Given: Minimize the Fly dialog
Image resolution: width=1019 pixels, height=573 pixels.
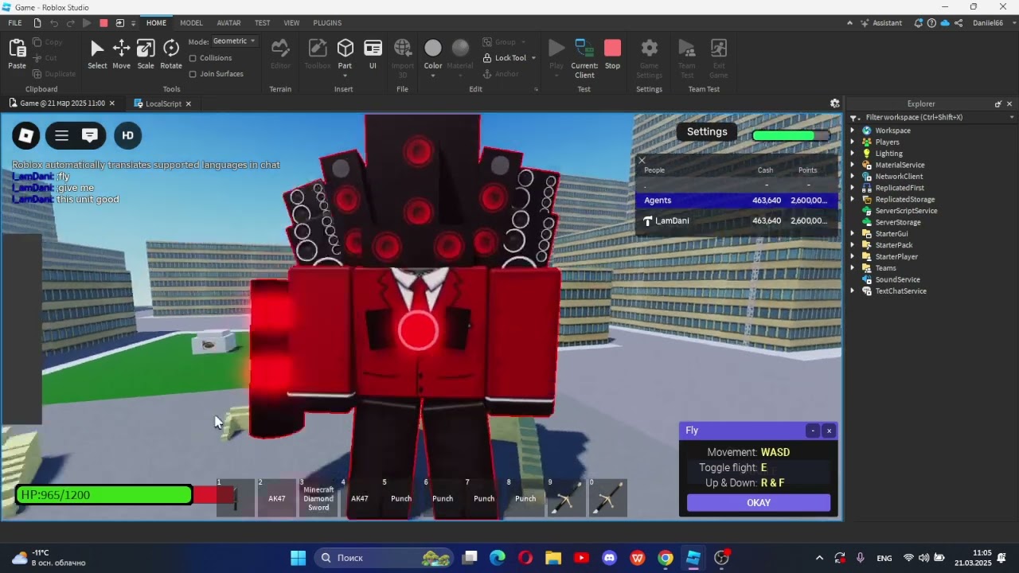Looking at the screenshot, I should (813, 431).
